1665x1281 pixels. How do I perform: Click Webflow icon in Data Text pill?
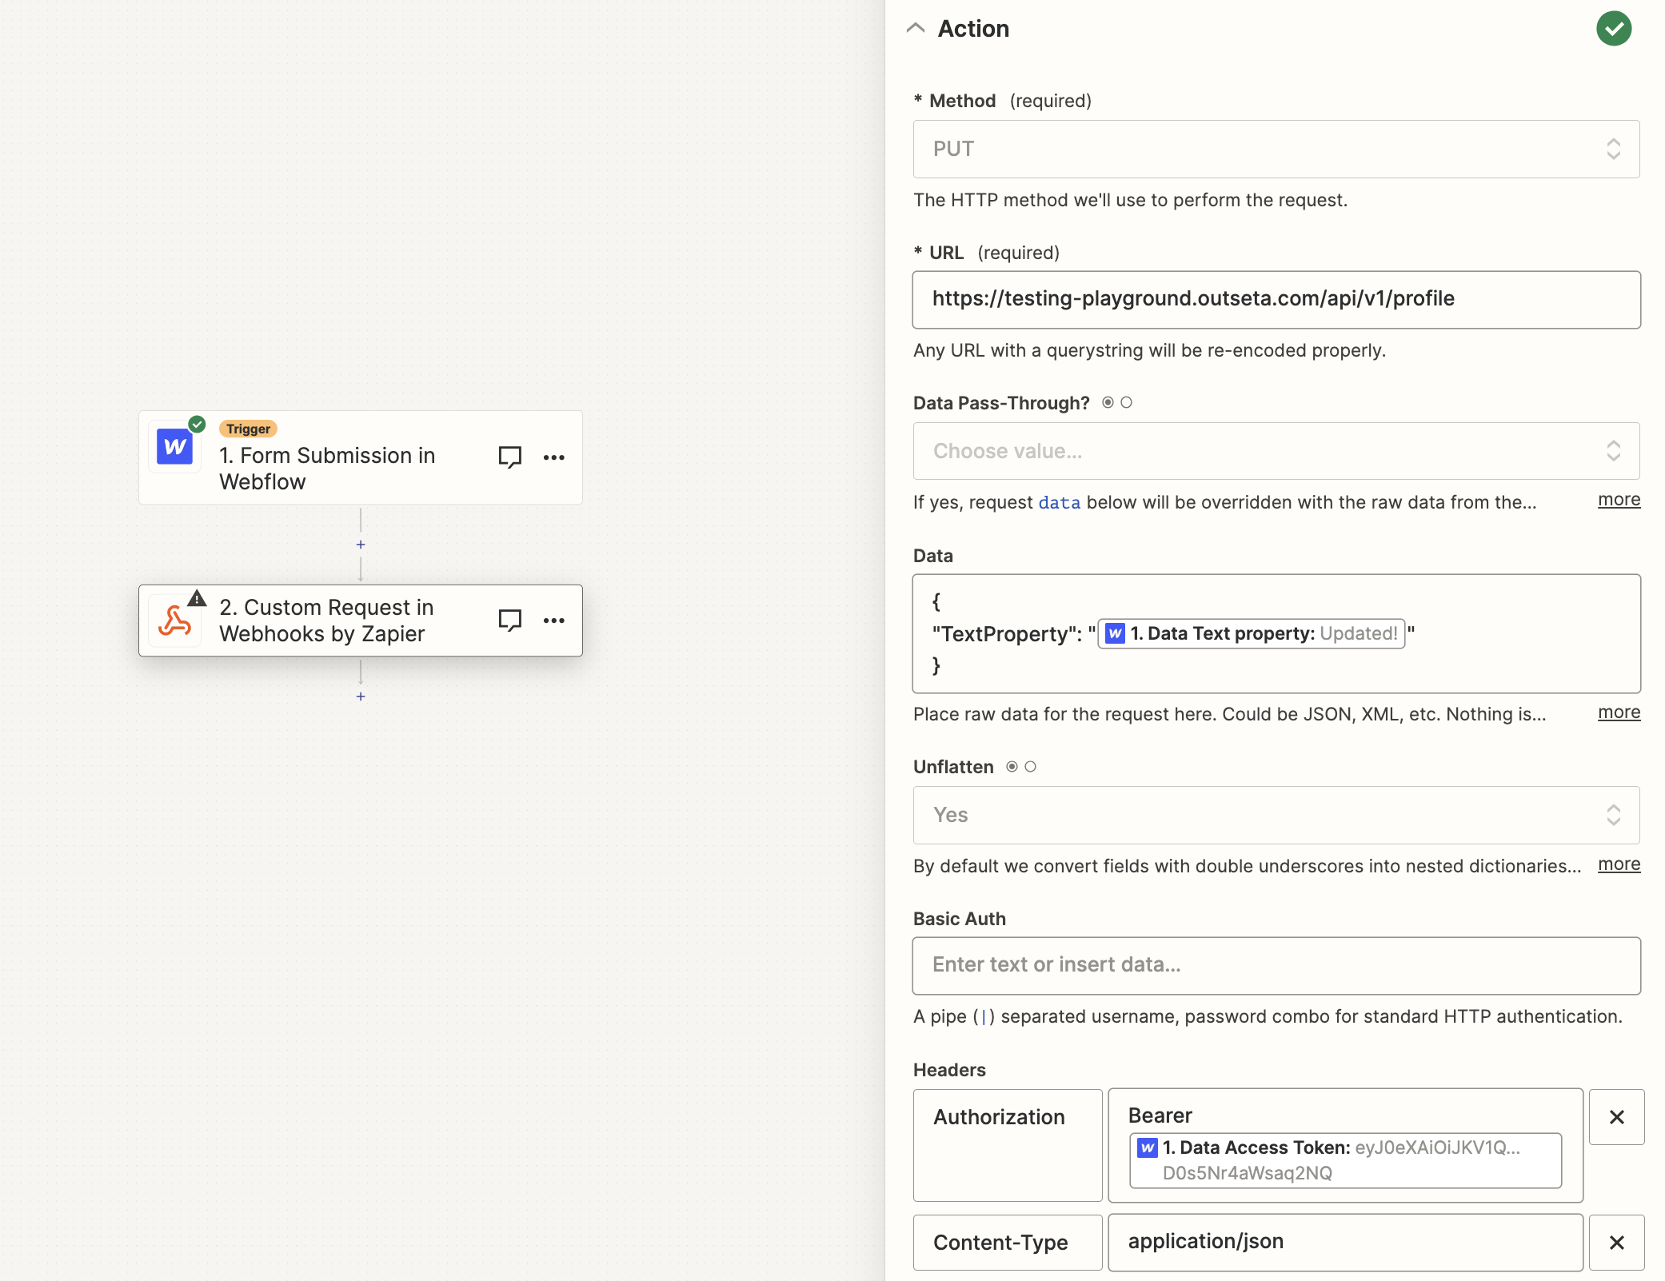coord(1115,633)
